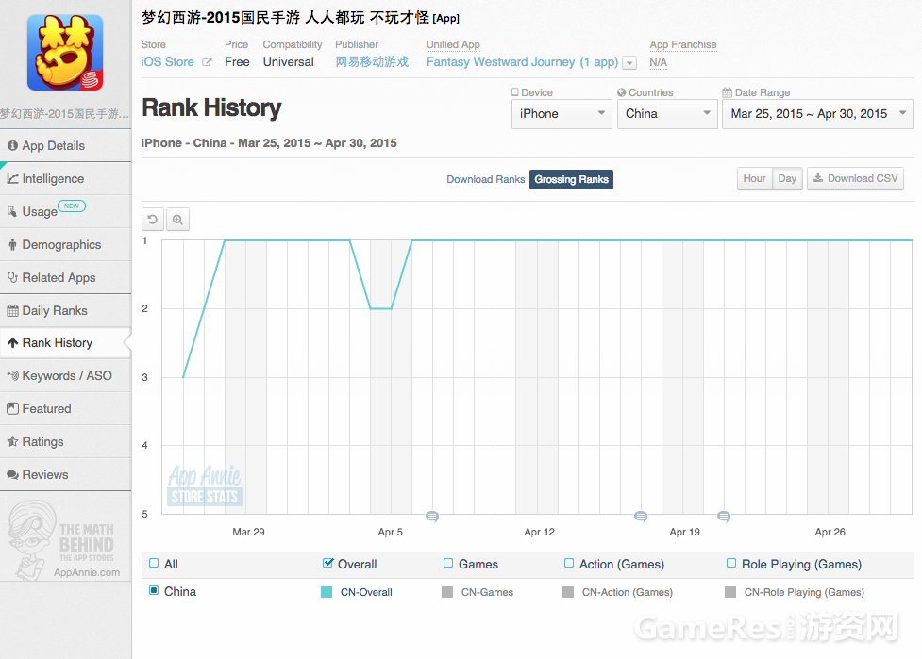Click the event marker near Apr 17
922x659 pixels.
click(x=641, y=517)
